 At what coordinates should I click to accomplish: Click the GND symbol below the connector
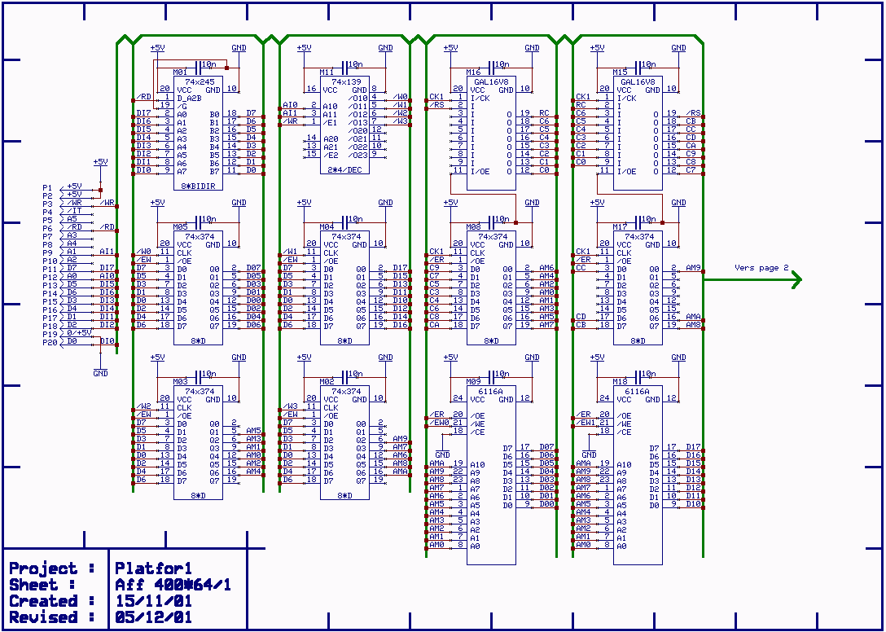click(x=100, y=373)
